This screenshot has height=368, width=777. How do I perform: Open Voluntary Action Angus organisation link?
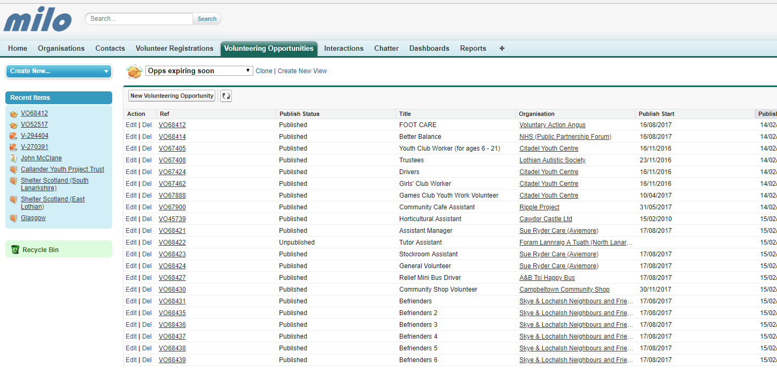(553, 125)
